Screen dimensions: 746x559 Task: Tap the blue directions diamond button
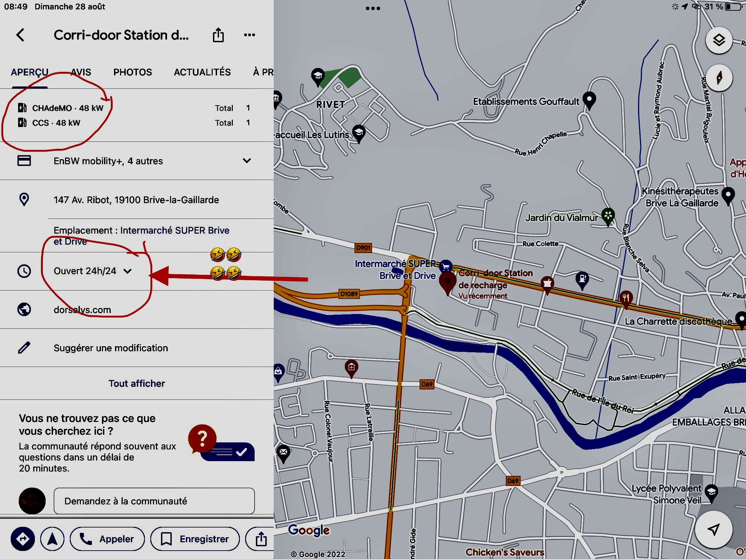coord(22,539)
